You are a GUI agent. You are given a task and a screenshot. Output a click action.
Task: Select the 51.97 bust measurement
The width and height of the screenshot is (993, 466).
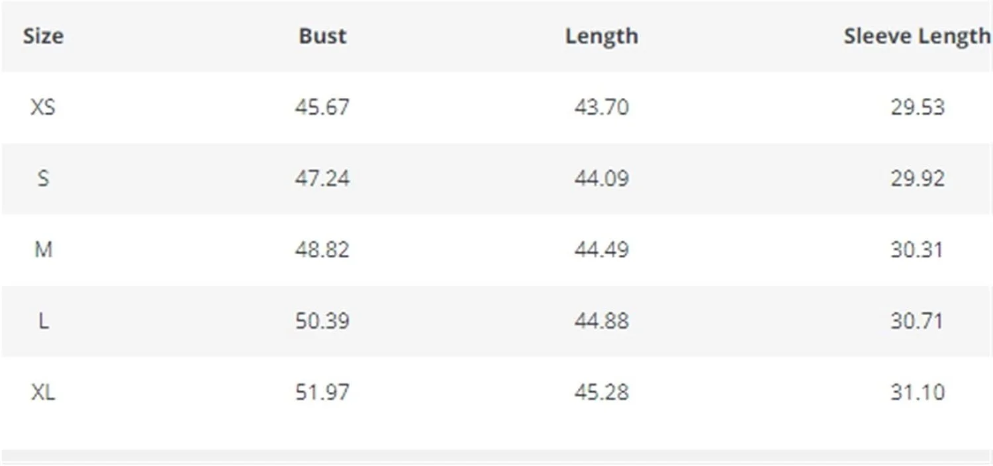click(322, 392)
